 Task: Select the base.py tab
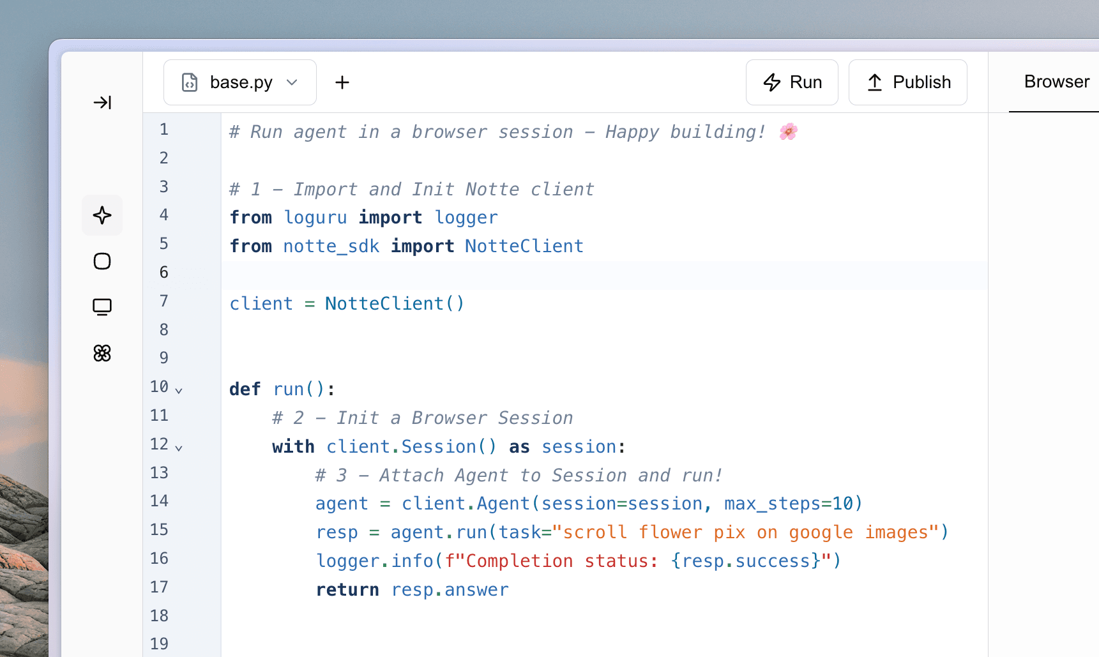click(239, 82)
